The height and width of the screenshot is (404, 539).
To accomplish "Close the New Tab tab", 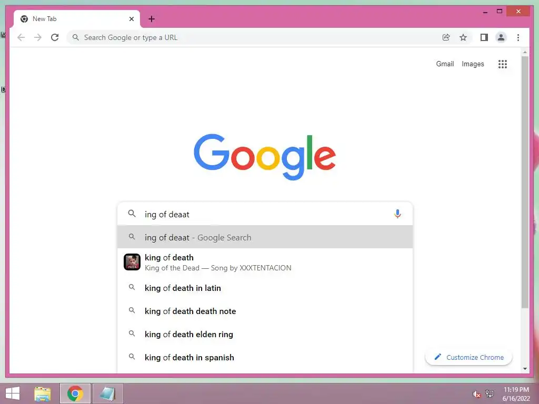I will 131,19.
